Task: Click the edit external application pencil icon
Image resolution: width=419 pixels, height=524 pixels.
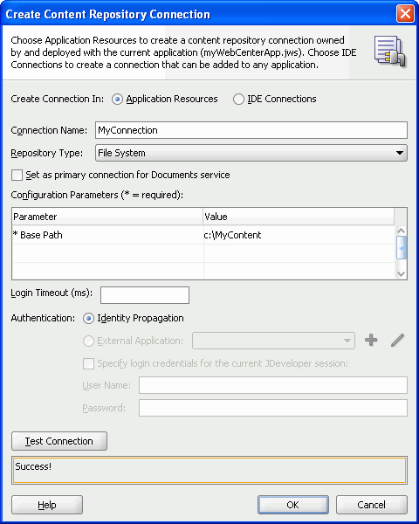Action: point(398,341)
